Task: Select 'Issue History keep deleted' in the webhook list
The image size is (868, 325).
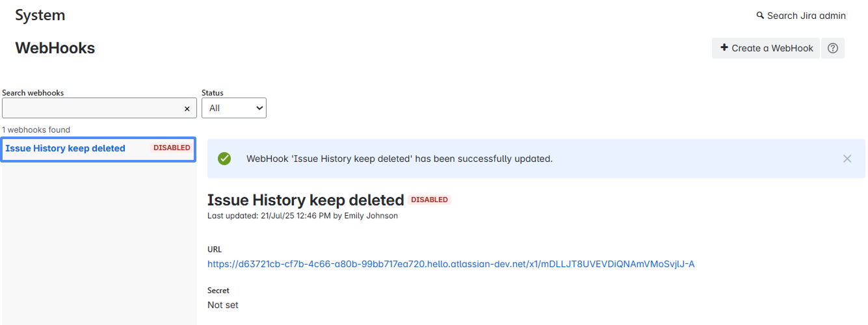Action: [65, 148]
